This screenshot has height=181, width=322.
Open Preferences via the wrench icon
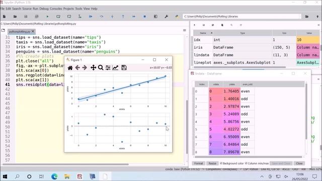tap(167, 17)
